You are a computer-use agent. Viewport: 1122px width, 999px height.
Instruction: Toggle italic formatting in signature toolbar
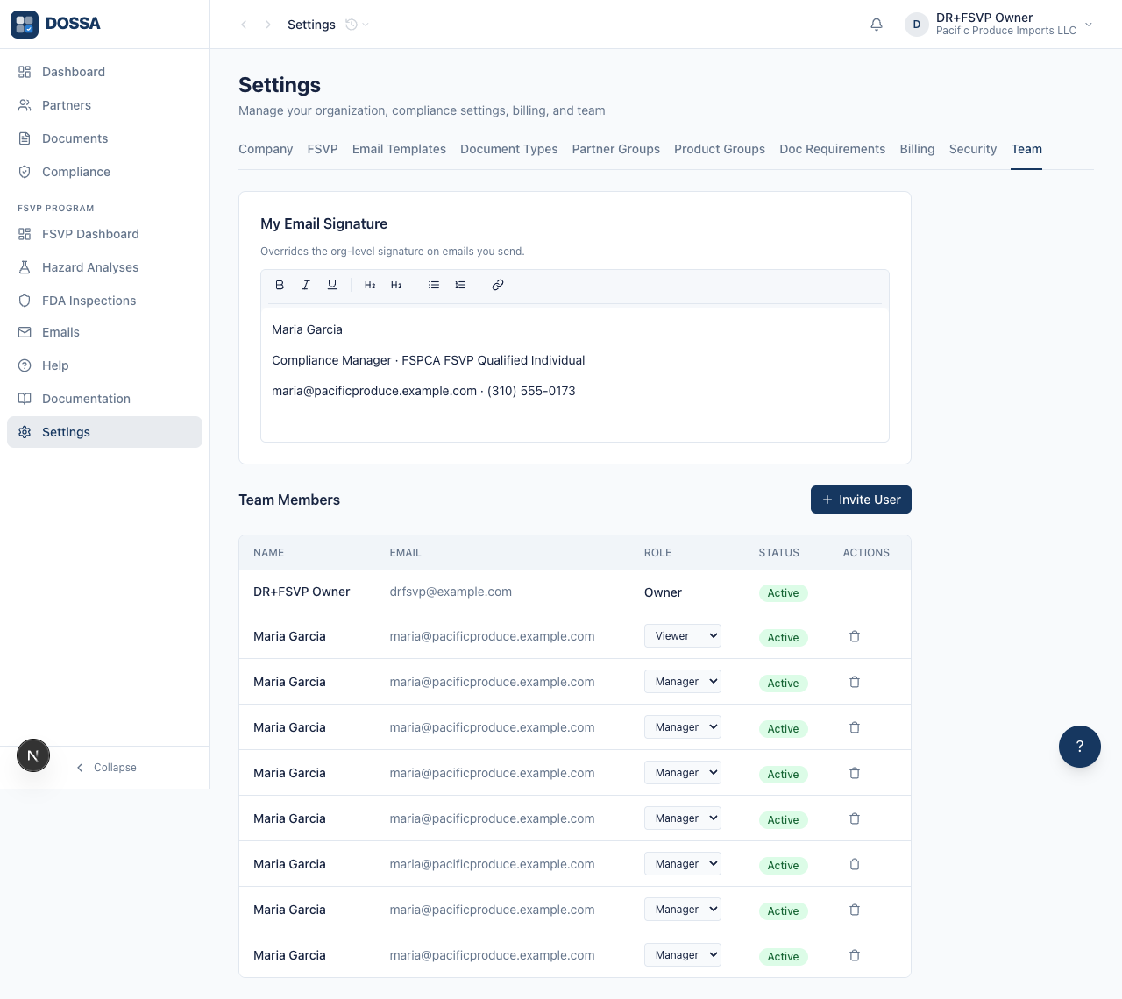(306, 285)
